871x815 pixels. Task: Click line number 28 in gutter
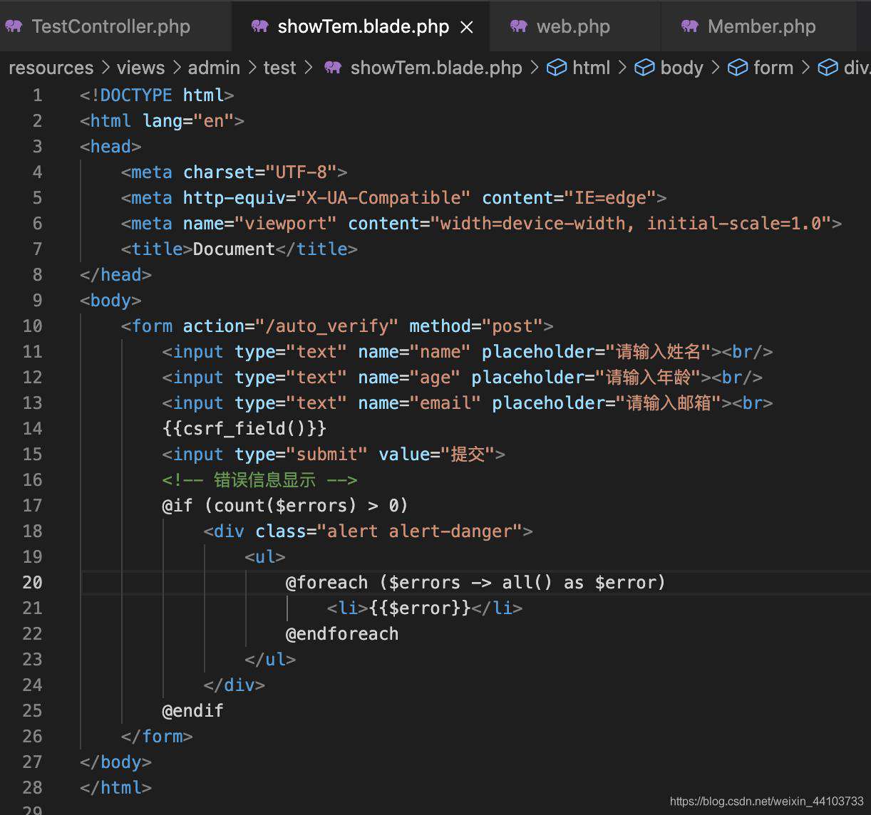pyautogui.click(x=33, y=788)
